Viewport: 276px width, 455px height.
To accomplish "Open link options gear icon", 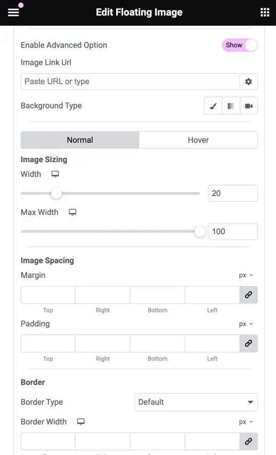I will [x=248, y=82].
